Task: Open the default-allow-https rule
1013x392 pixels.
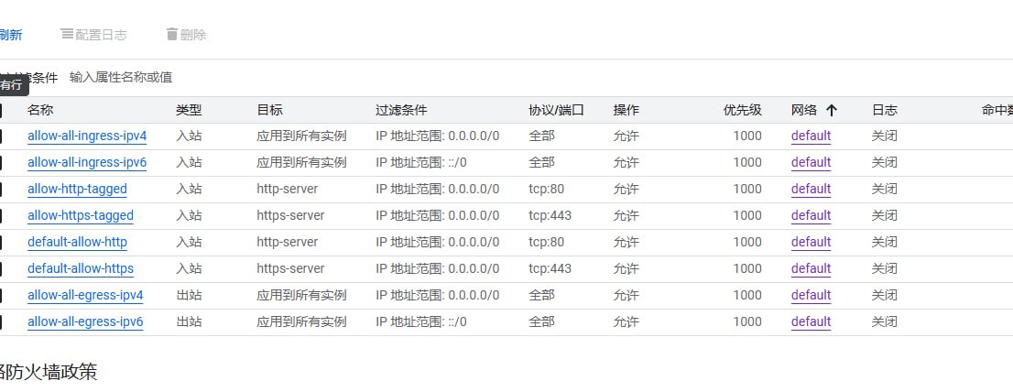Action: 81,268
